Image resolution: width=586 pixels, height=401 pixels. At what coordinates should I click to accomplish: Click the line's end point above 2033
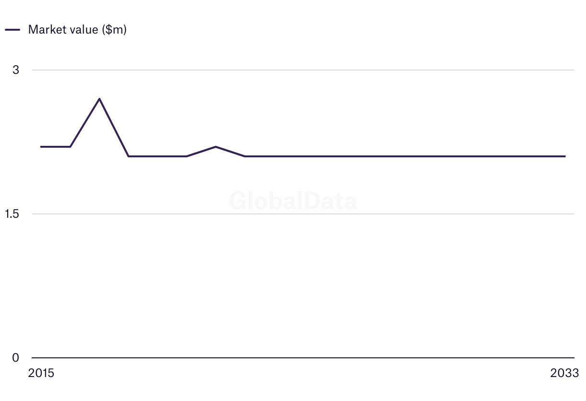tap(565, 156)
